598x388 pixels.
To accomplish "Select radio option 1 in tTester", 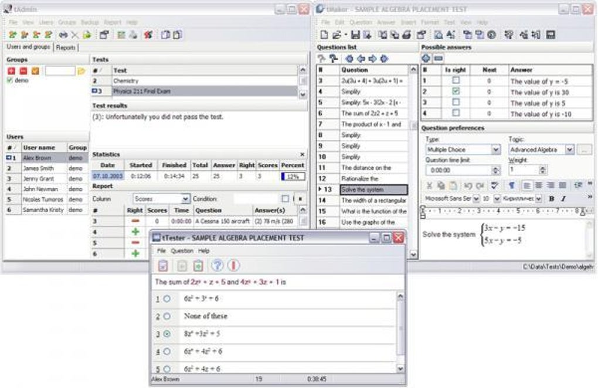I will 167,299.
